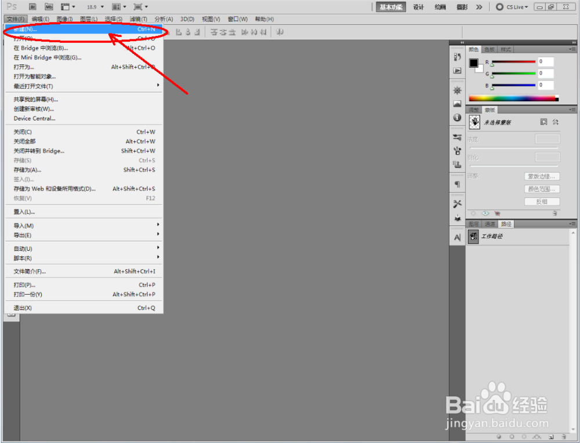Choose 存储为(A)... menu item
The width and height of the screenshot is (580, 443).
[x=84, y=170]
